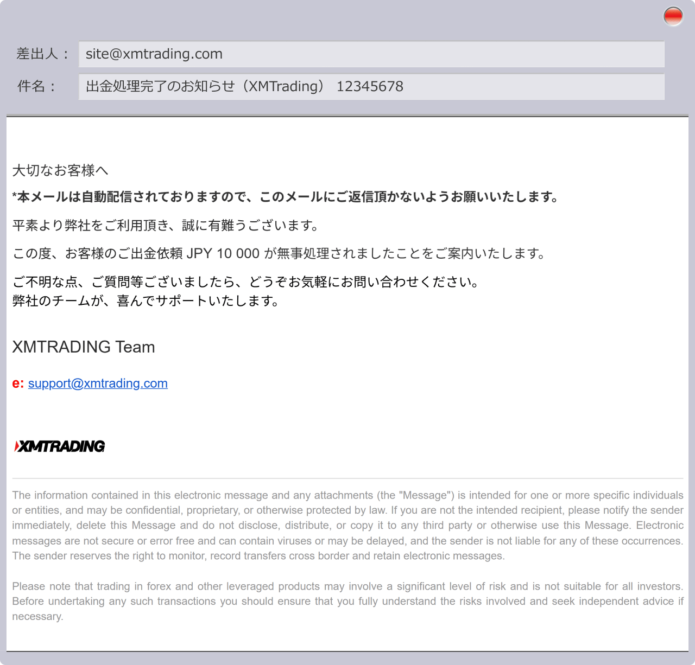Select the number 12345678 in the subject

pyautogui.click(x=370, y=86)
